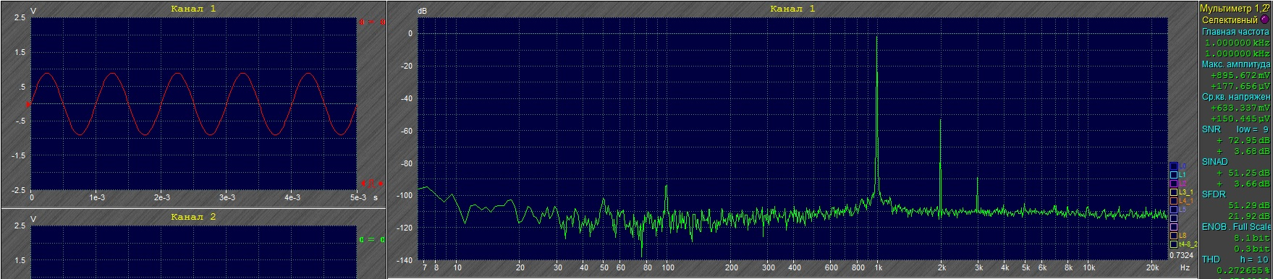1273x279 pixels.
Task: Toggle the L4_1 trace checkbox
Action: (x=1174, y=201)
